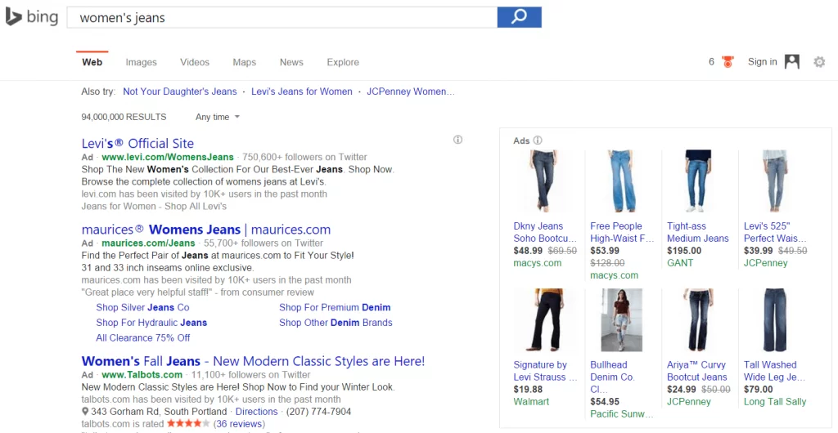Click the Walmart seller name
This screenshot has width=838, height=433.
point(530,401)
